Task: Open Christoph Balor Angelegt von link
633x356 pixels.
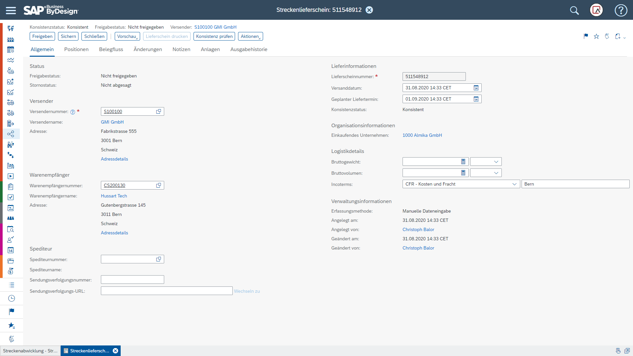Action: click(x=418, y=229)
